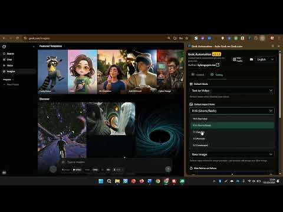This screenshot has height=212, width=283.
Task: Click the New Project entry in the sidebar
Action: (x=12, y=84)
